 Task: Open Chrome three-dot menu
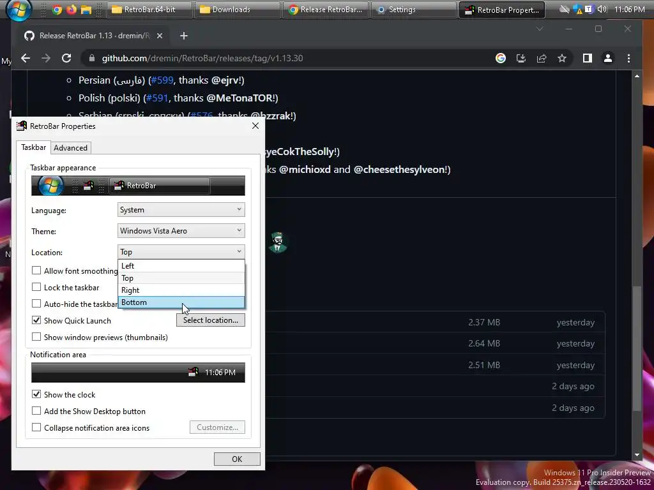(628, 58)
